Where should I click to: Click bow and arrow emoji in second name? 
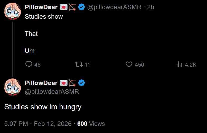pos(72,83)
